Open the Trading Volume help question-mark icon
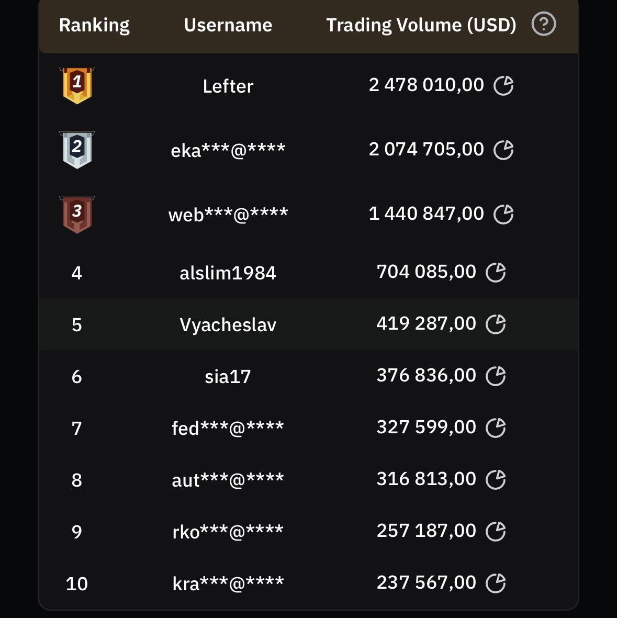The image size is (617, 618). coord(543,25)
